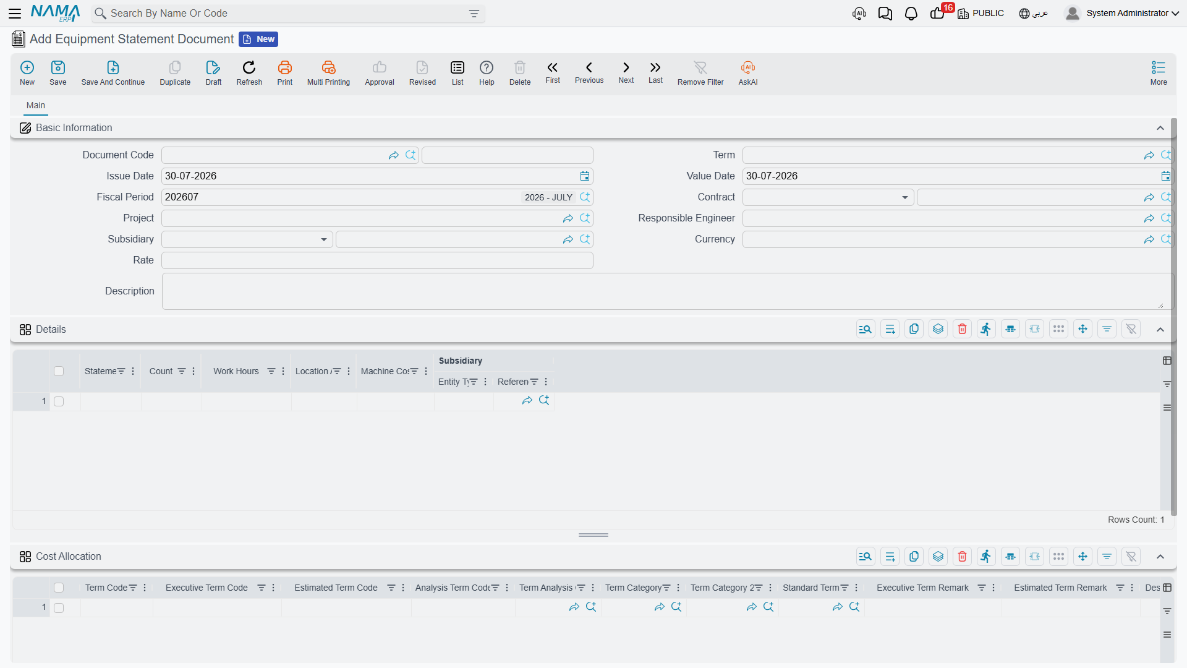Open Multi Printing option
This screenshot has width=1187, height=668.
pyautogui.click(x=328, y=72)
